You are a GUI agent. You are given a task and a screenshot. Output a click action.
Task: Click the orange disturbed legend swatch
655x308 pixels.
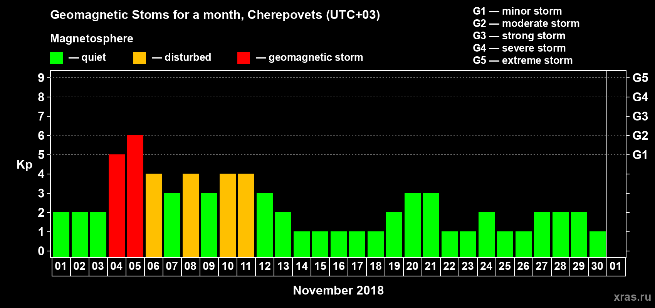tap(139, 58)
